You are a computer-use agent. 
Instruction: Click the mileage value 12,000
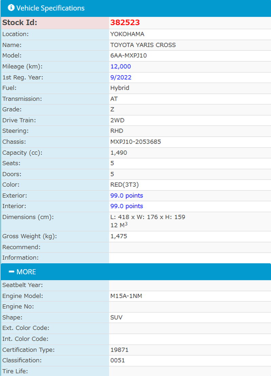click(121, 66)
